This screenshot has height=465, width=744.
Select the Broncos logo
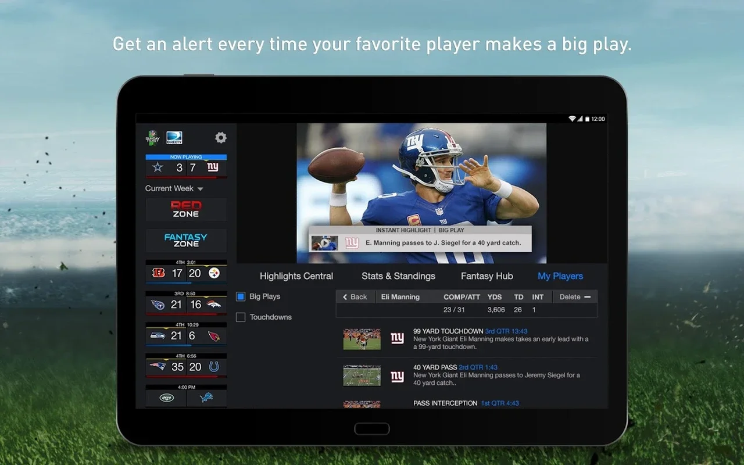point(213,305)
